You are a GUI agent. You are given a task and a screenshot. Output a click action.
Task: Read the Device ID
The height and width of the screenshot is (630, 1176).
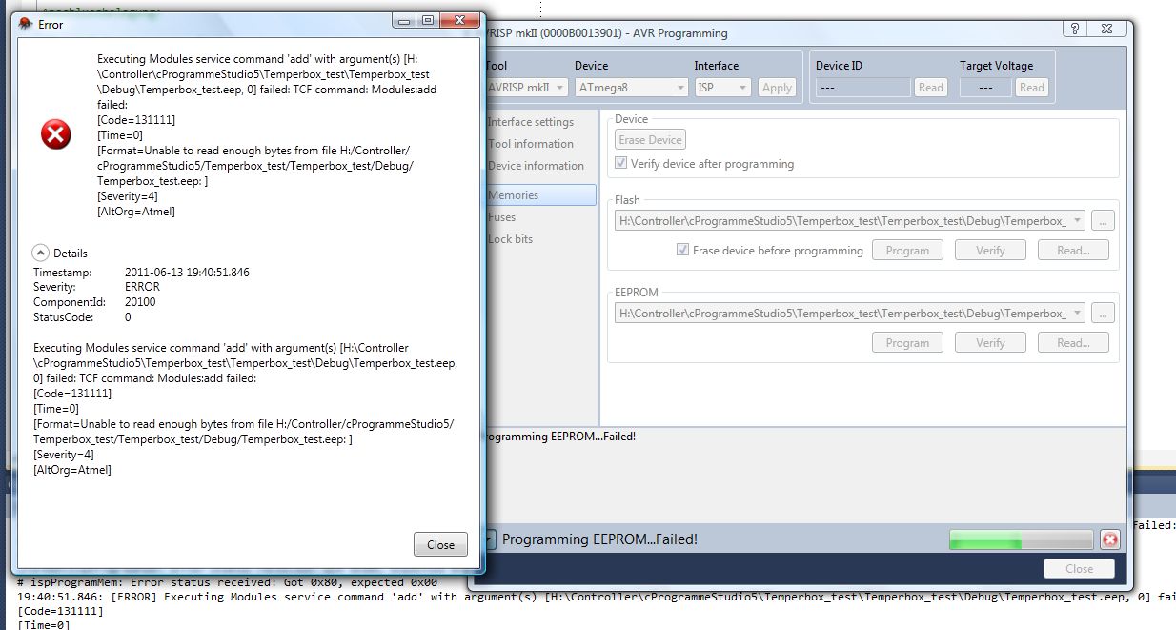click(930, 87)
